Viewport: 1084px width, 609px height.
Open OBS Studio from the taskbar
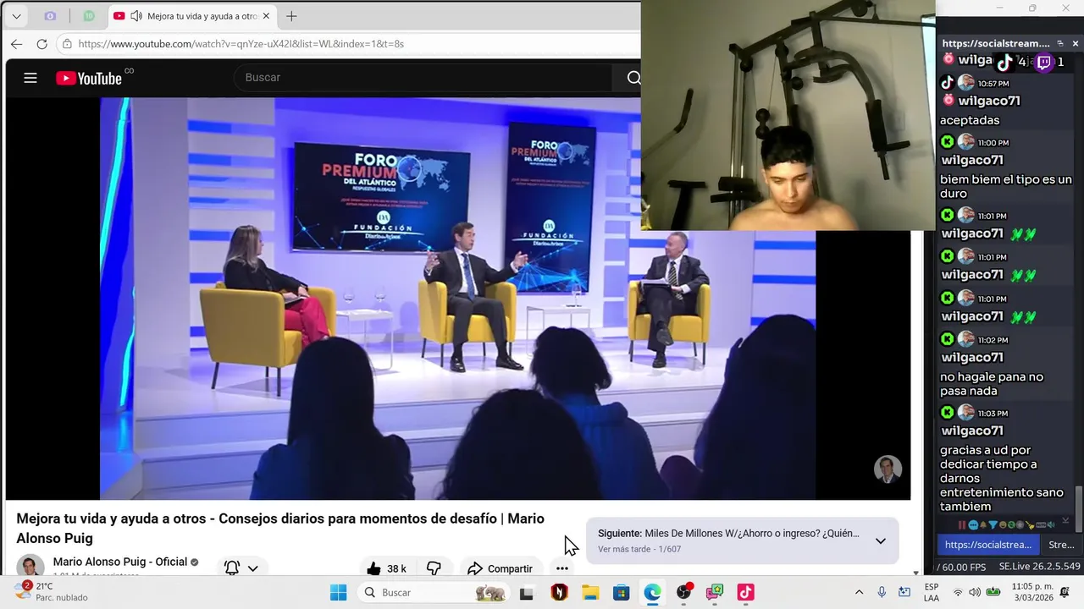(x=683, y=592)
